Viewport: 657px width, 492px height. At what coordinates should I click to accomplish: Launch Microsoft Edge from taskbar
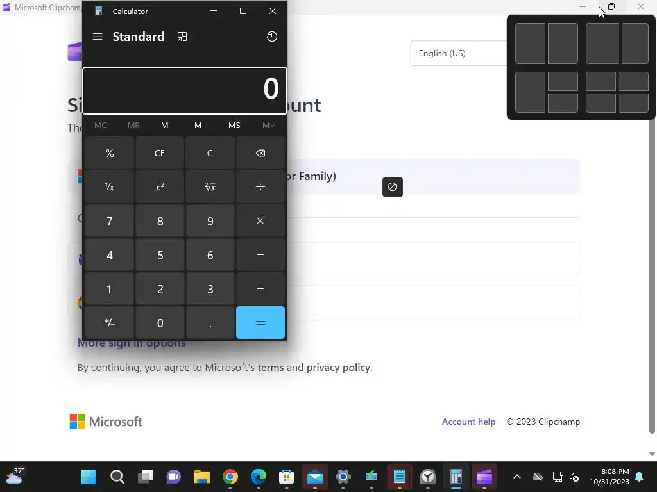pyautogui.click(x=259, y=477)
